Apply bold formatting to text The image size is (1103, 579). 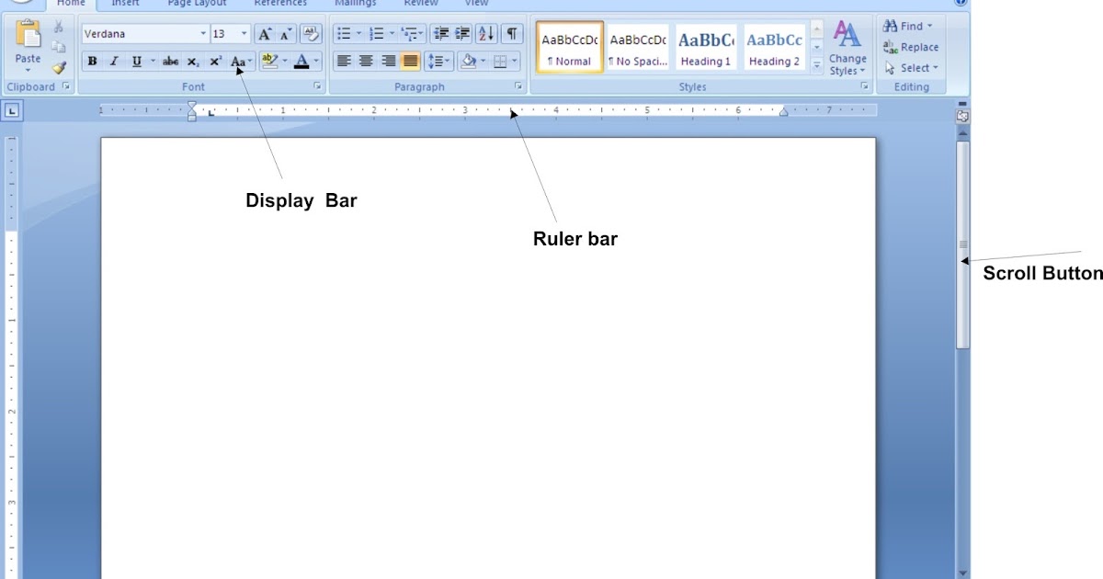(92, 61)
